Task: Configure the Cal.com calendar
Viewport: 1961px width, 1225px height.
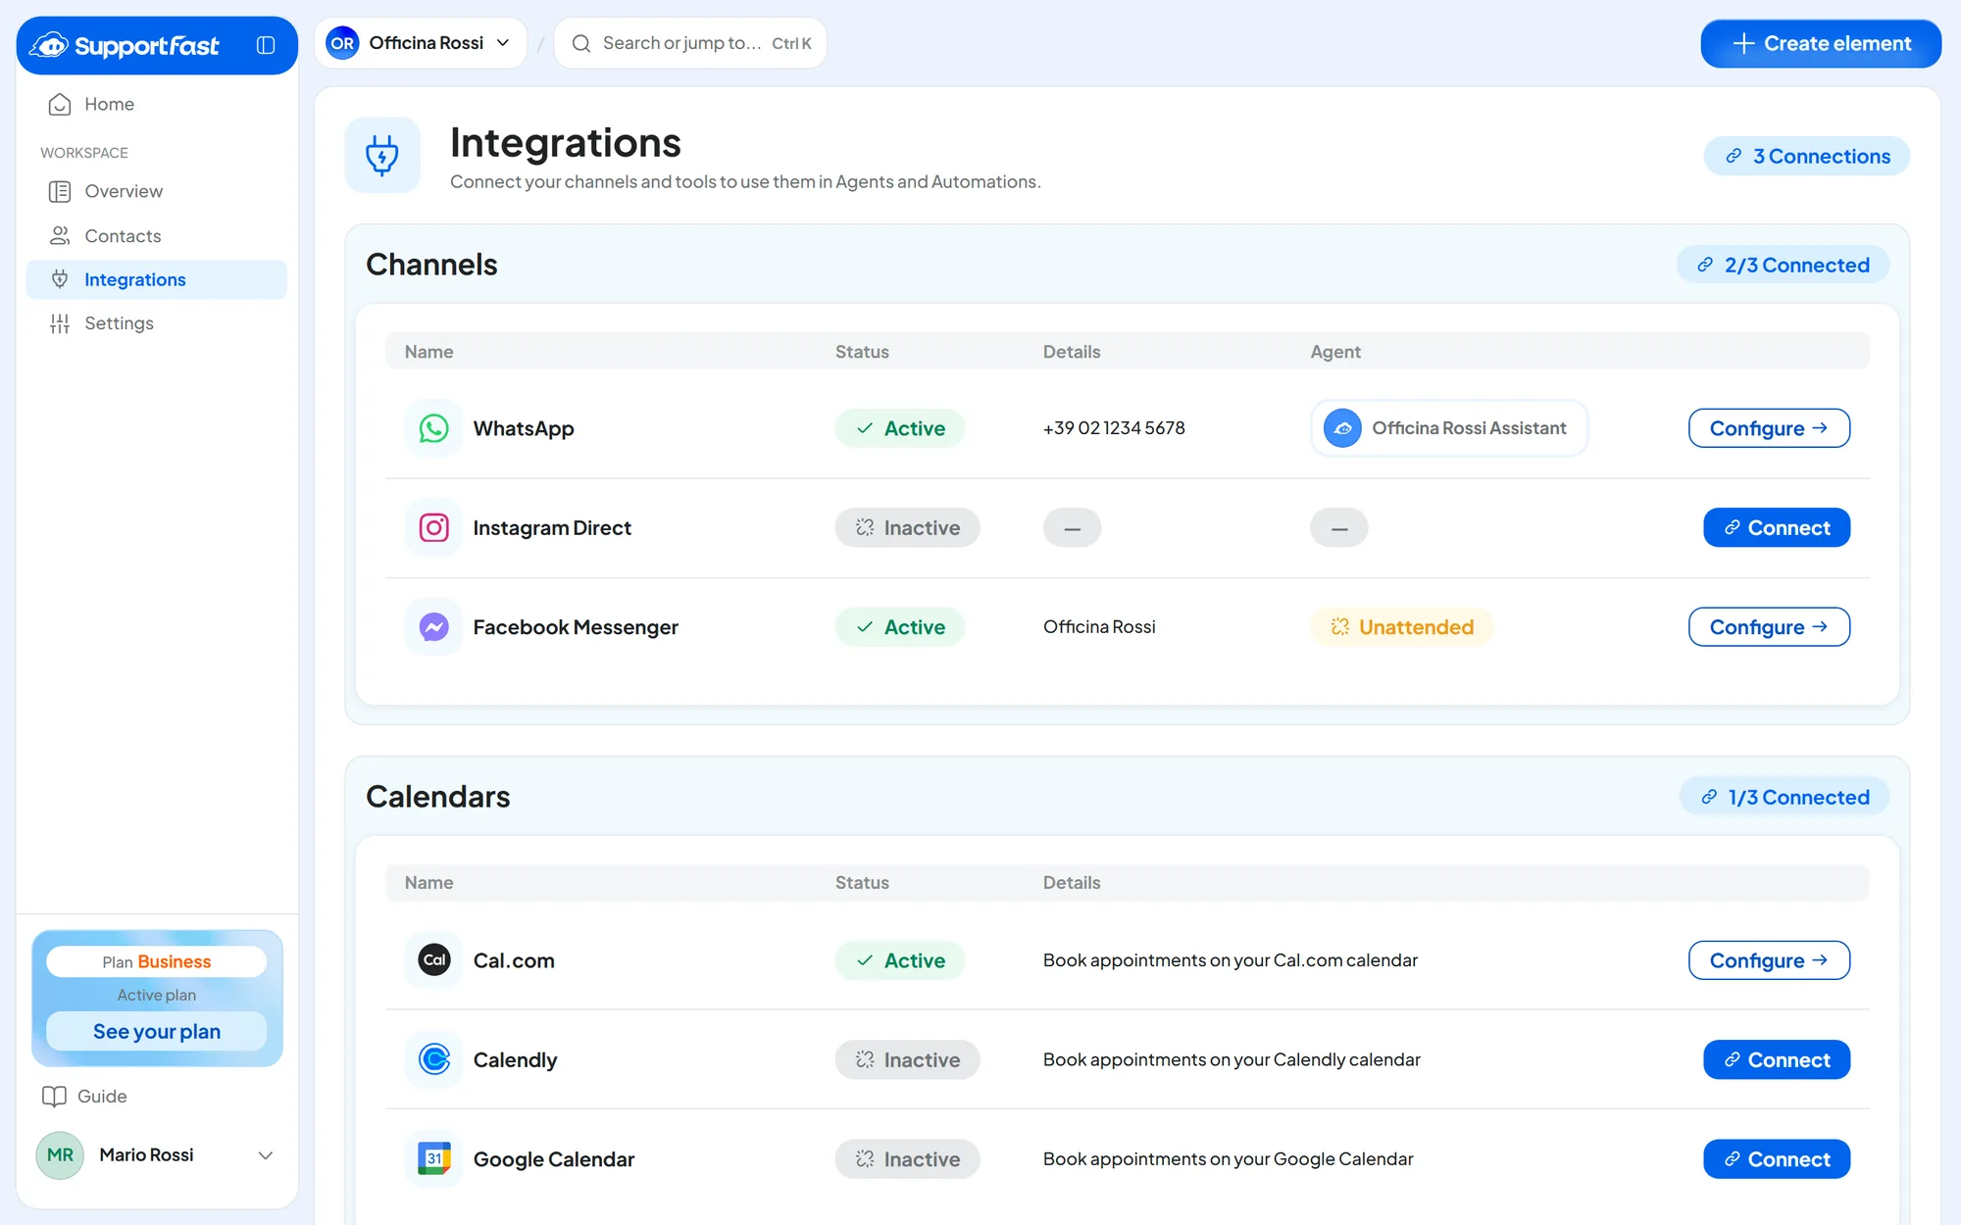Action: 1769,960
